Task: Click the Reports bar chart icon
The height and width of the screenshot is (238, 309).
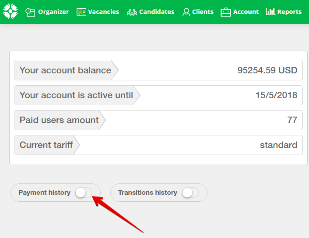Action: tap(270, 12)
